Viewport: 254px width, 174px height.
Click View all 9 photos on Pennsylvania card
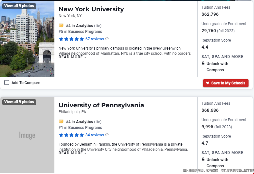coord(19,102)
